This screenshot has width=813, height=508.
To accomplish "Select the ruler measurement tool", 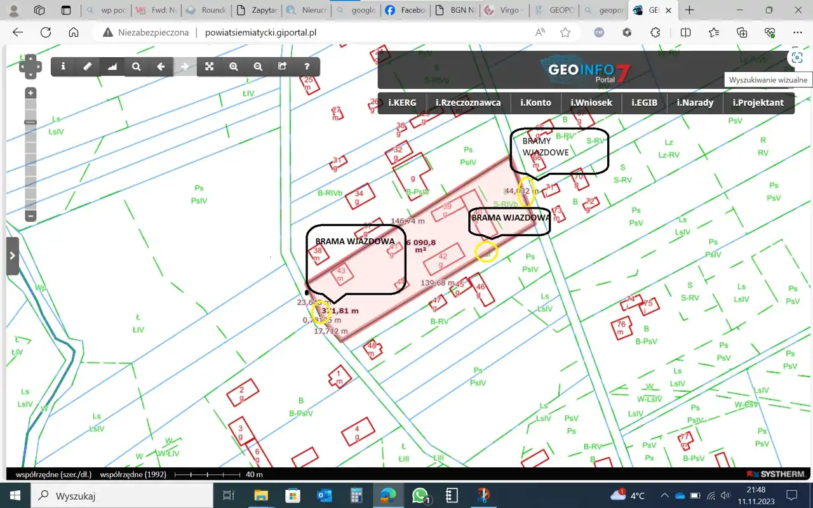I will pos(88,67).
